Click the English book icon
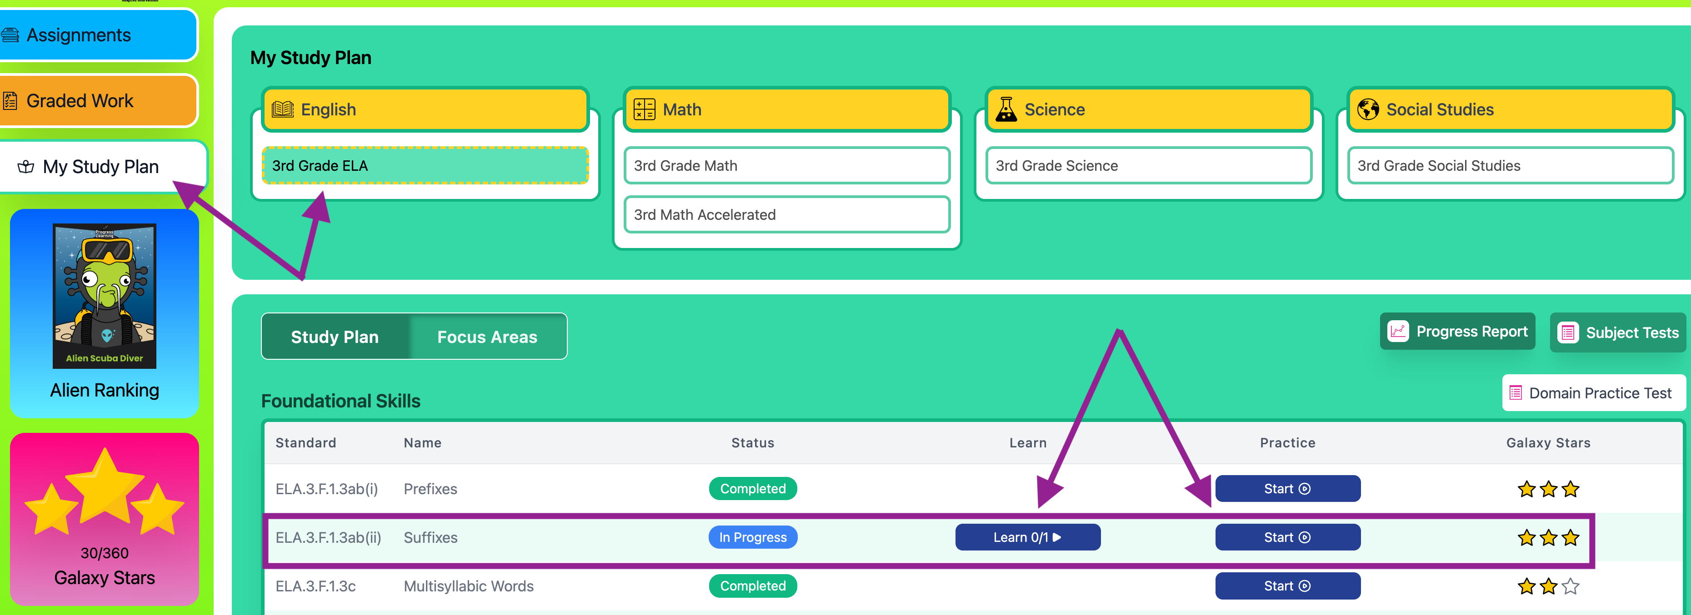The width and height of the screenshot is (1691, 615). point(282,109)
